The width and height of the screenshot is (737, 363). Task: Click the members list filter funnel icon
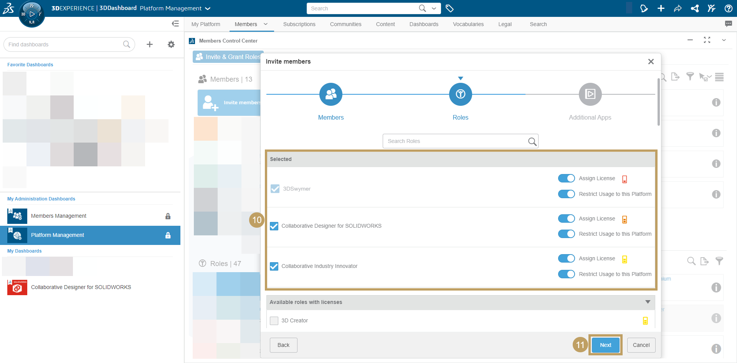click(x=690, y=77)
